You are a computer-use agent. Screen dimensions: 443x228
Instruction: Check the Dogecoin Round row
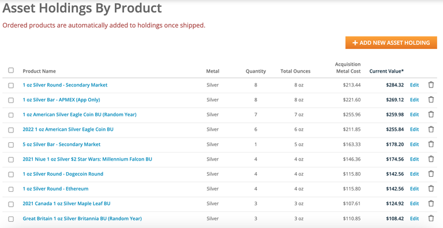(x=11, y=174)
